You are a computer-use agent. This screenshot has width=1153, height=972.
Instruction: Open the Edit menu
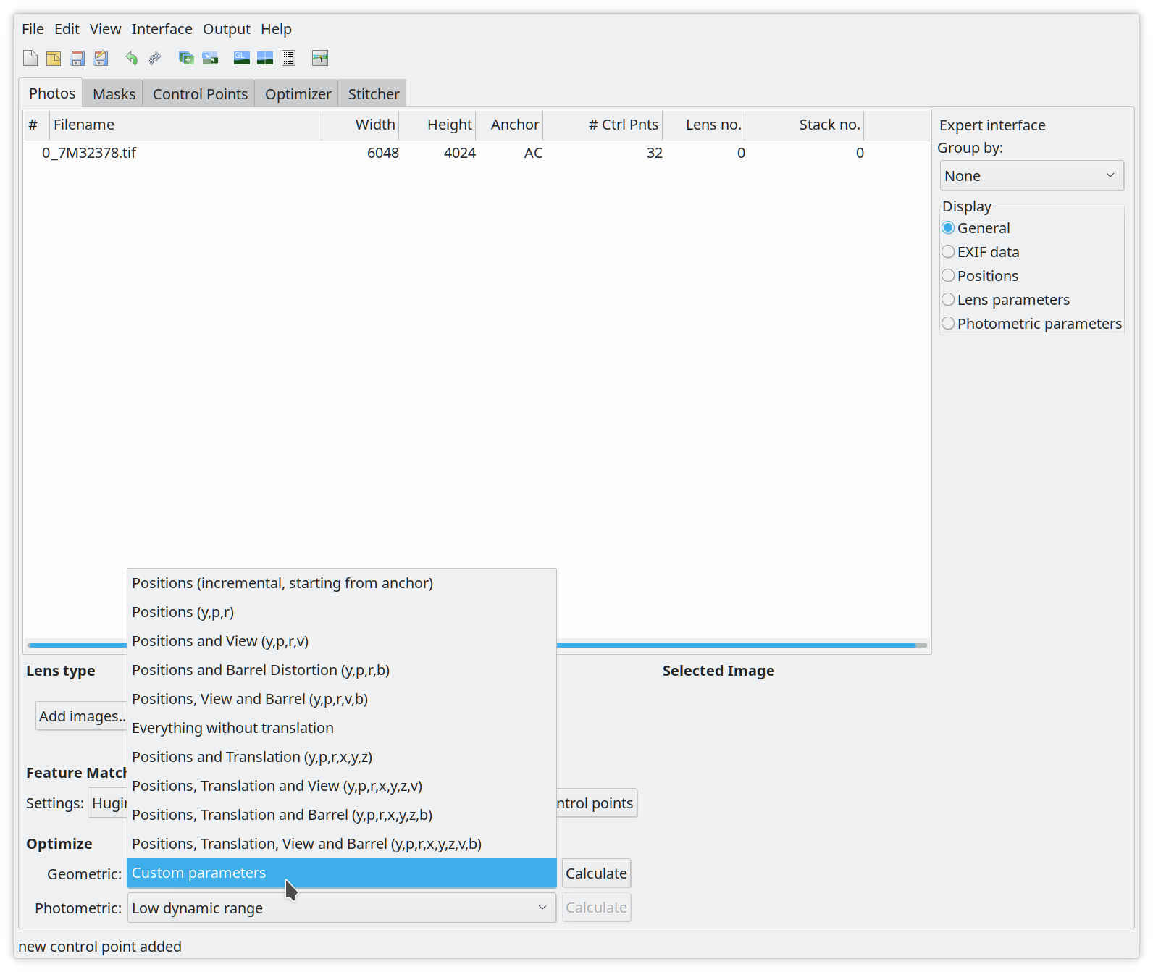coord(67,29)
